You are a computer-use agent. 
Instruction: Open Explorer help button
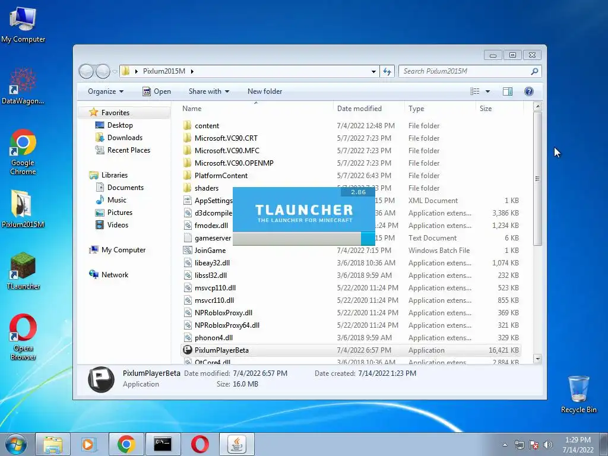[x=529, y=91]
